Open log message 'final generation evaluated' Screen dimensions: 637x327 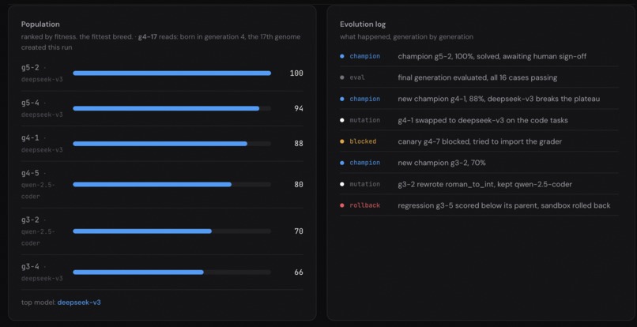click(x=477, y=77)
